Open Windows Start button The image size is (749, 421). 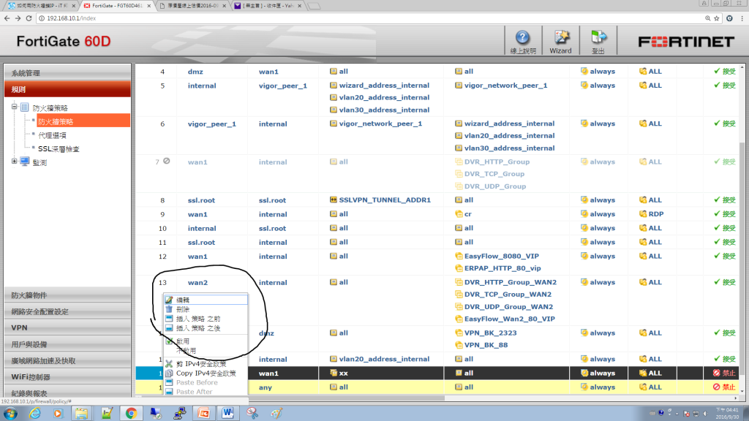[10, 413]
